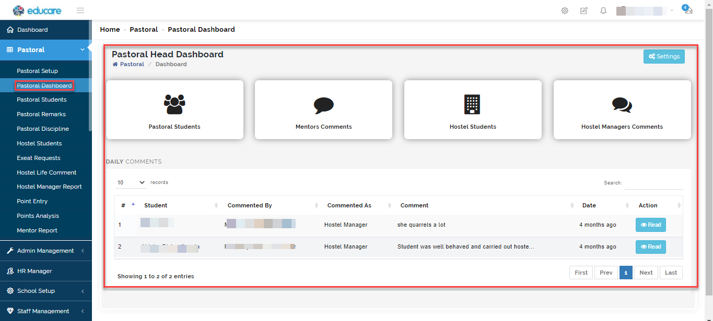The width and height of the screenshot is (713, 321).
Task: Open Points Analysis
Action: pos(38,216)
